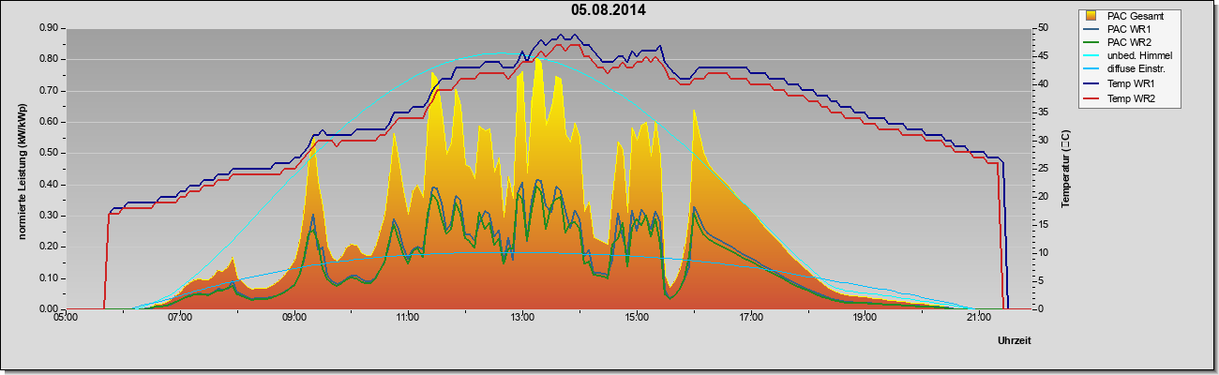
Task: Click the Uhrzeit axis title
Action: 1014,341
